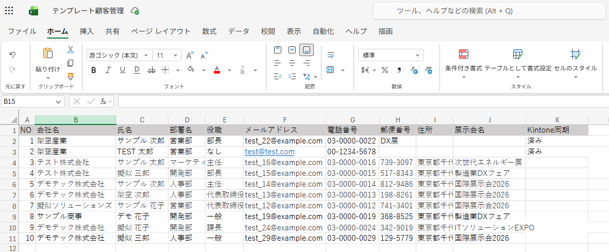Screen dimensions: 609x252
Task: Increase font size with large A
Action: (190, 56)
